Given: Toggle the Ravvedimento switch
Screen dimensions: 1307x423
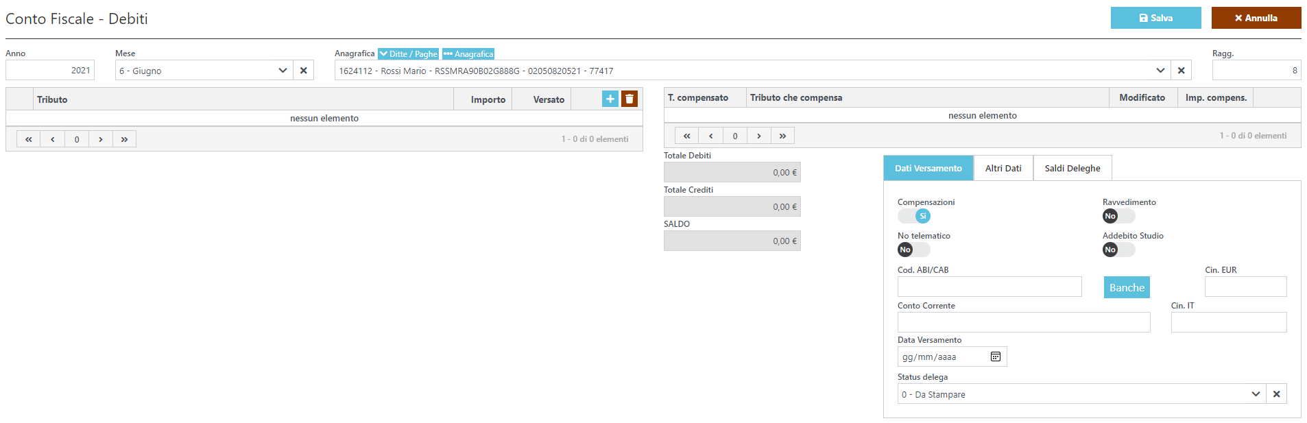Looking at the screenshot, I should coord(1119,216).
